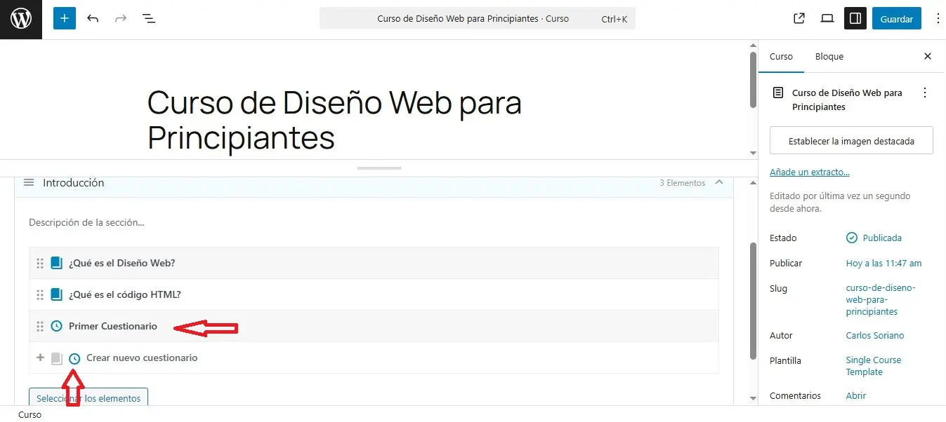
Task: Open course actions menu in sidebar
Action: point(925,93)
